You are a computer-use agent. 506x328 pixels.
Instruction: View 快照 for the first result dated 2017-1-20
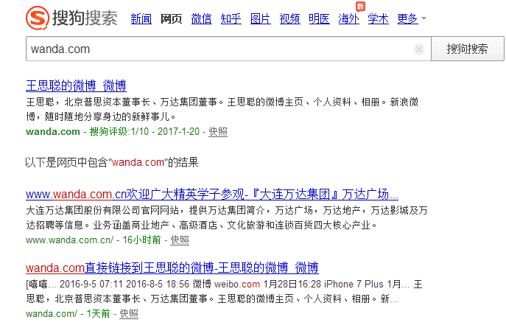tap(217, 132)
